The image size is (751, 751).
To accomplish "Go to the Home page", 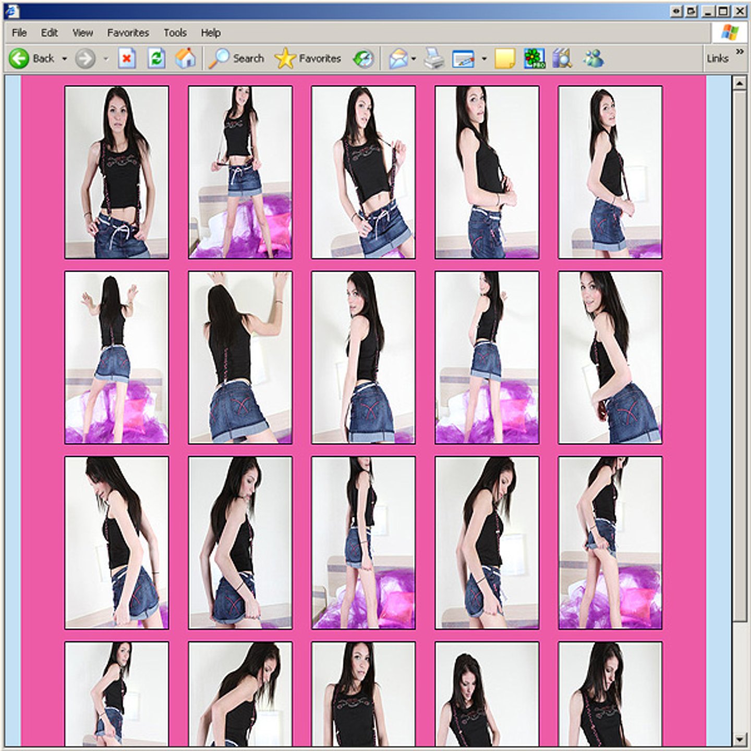I will tap(185, 58).
